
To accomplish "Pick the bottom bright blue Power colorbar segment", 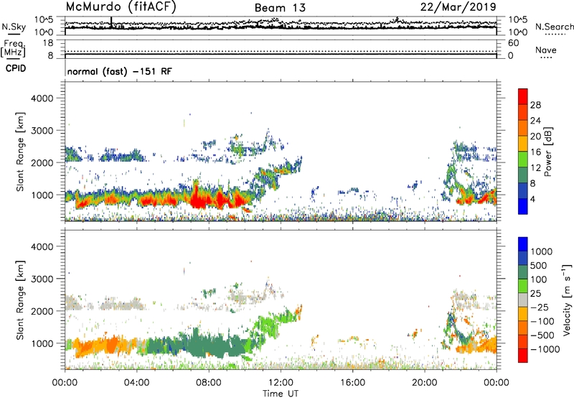I will click(523, 206).
